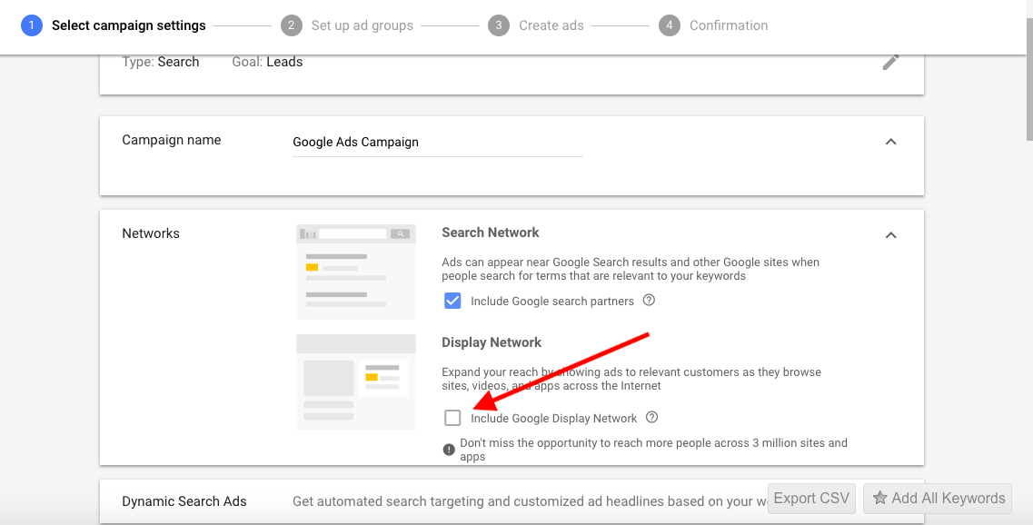Click the Campaign name label

tap(172, 140)
